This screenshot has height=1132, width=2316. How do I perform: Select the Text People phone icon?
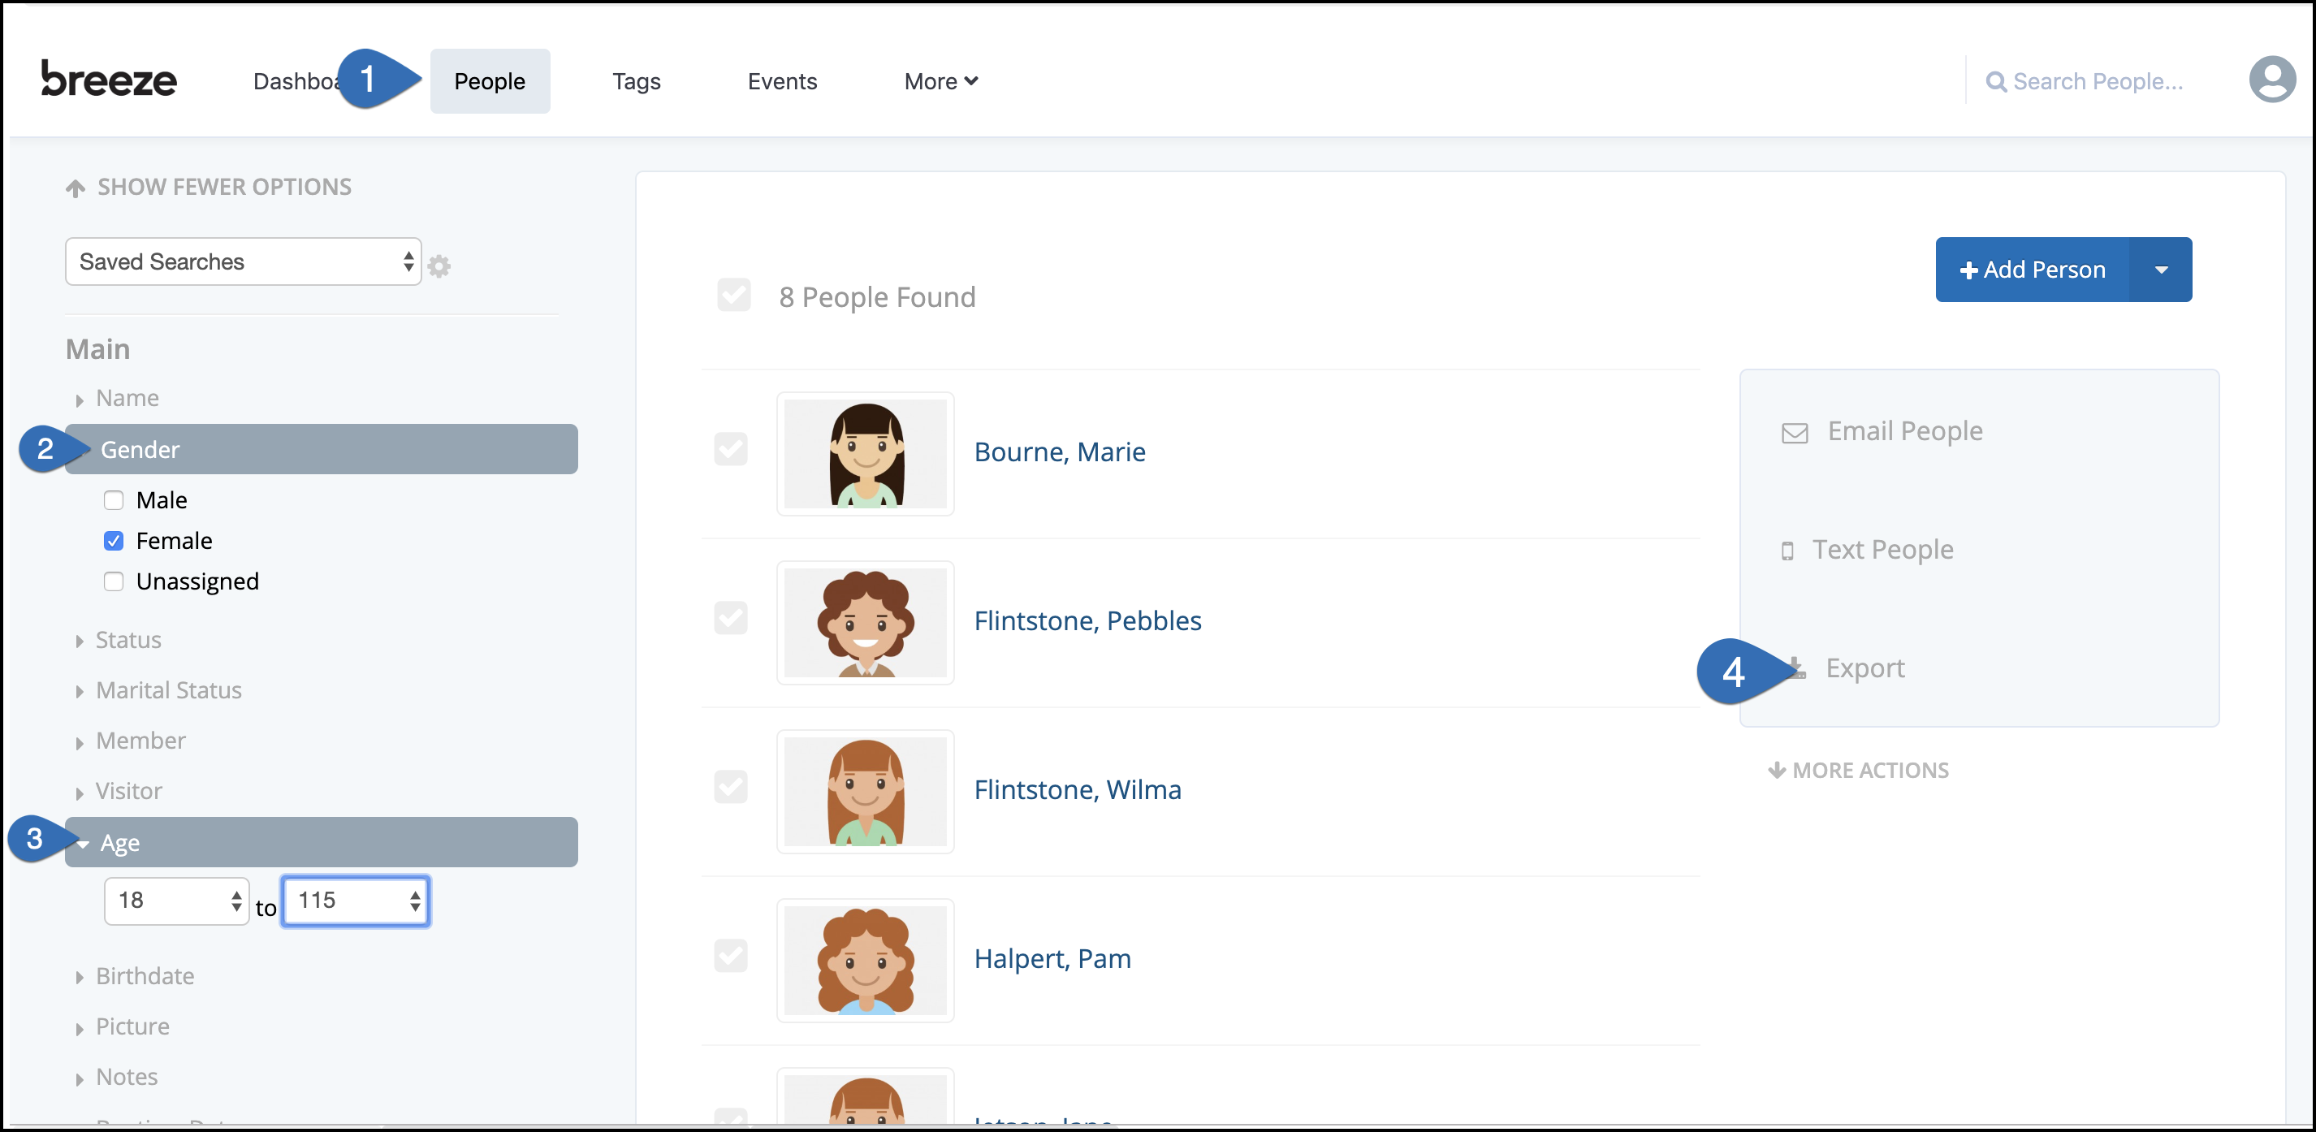[x=1789, y=550]
